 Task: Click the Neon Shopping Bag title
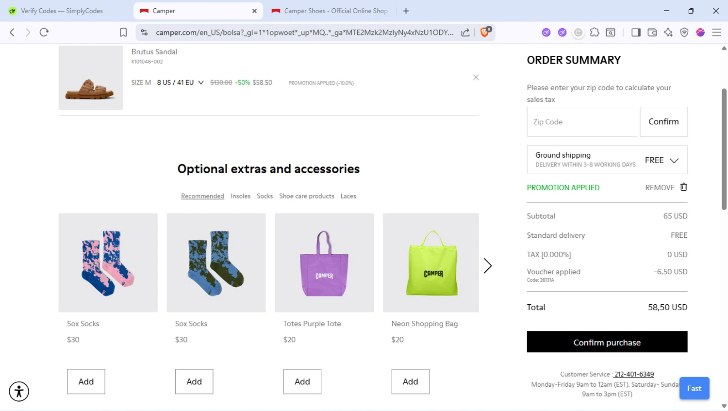(x=425, y=324)
